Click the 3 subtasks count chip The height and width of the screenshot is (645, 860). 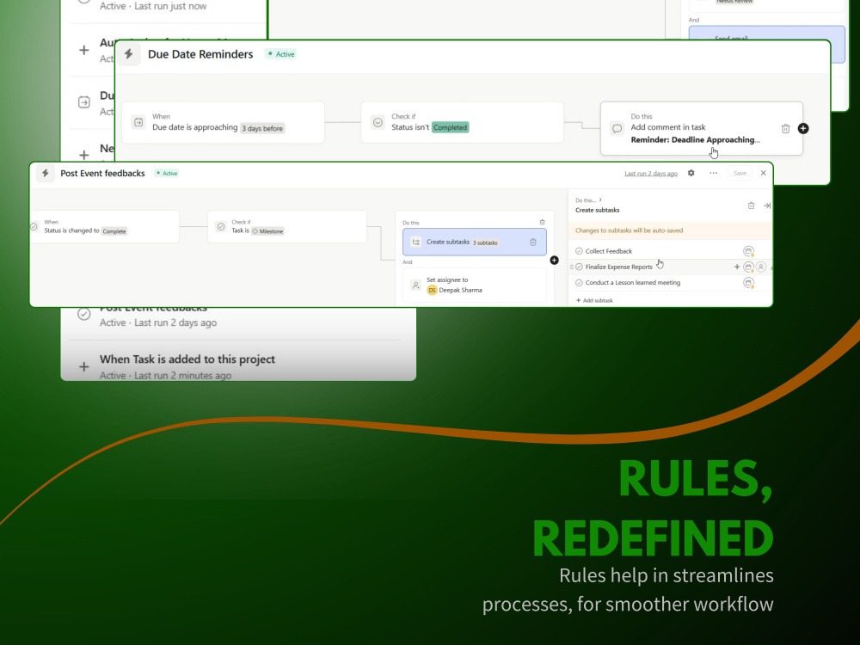(485, 243)
